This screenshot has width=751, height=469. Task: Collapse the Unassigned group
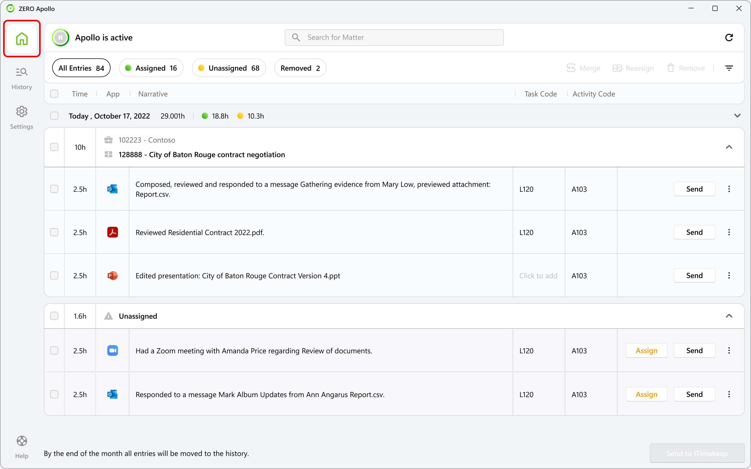[729, 316]
